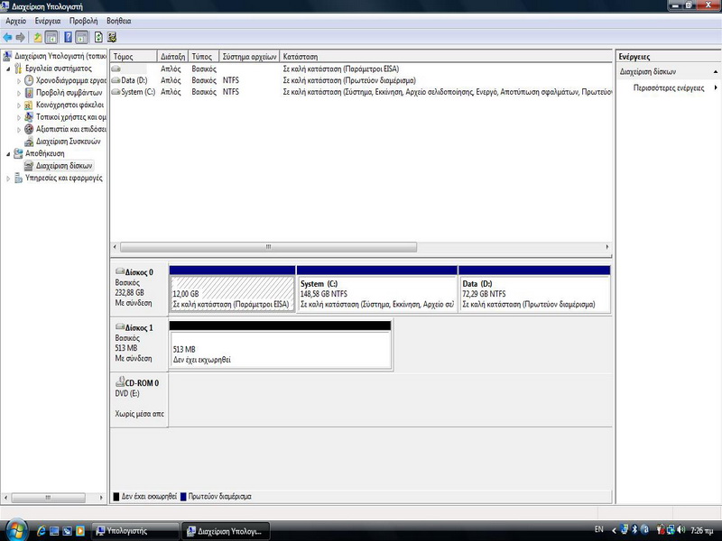Open the Windows Start orb
Image resolution: width=722 pixels, height=541 pixels.
15,530
